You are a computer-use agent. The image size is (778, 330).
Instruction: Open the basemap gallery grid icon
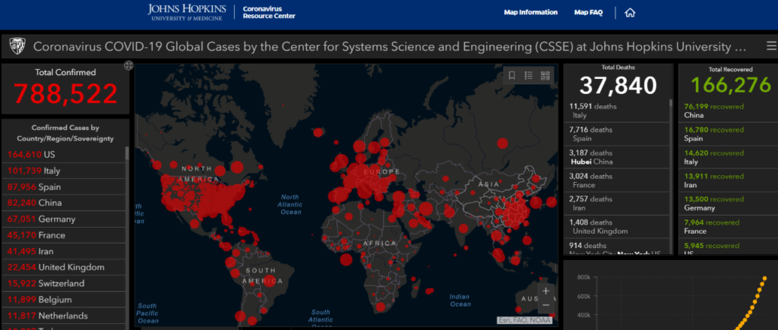click(x=546, y=75)
